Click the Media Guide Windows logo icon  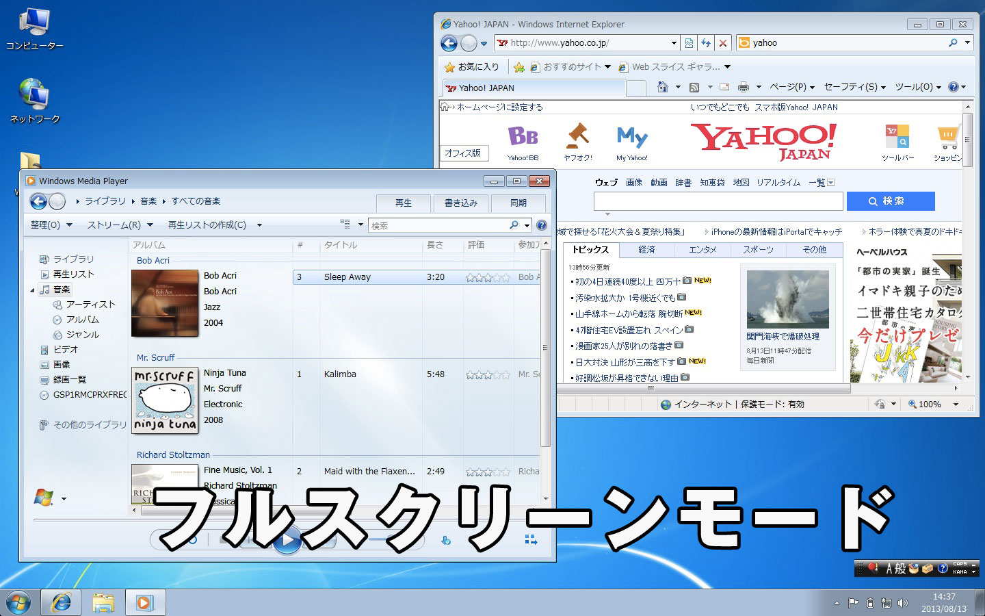tap(44, 498)
